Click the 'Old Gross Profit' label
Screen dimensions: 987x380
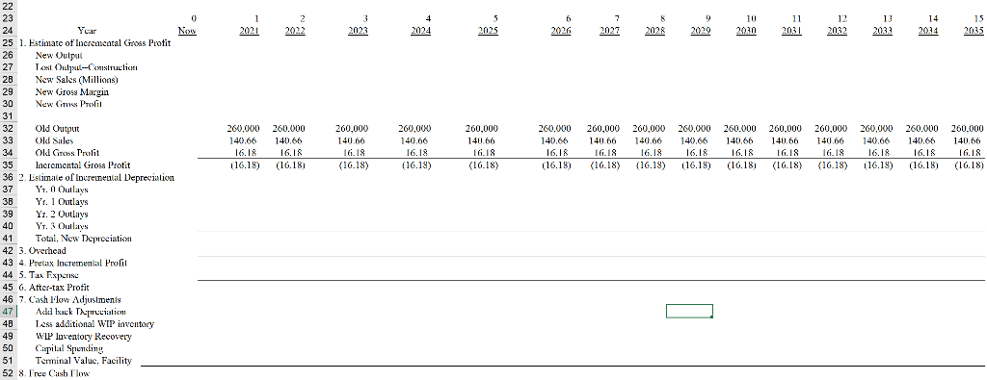click(67, 153)
